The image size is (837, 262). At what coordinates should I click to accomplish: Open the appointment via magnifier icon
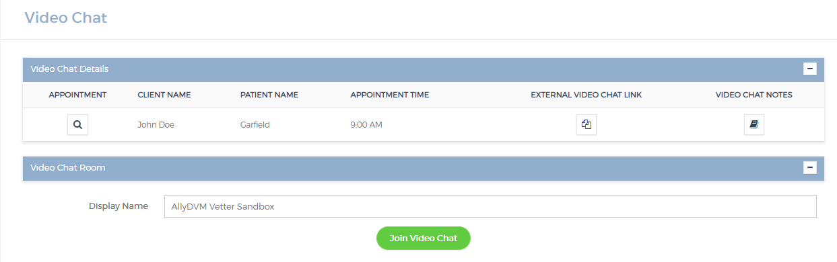coord(77,125)
